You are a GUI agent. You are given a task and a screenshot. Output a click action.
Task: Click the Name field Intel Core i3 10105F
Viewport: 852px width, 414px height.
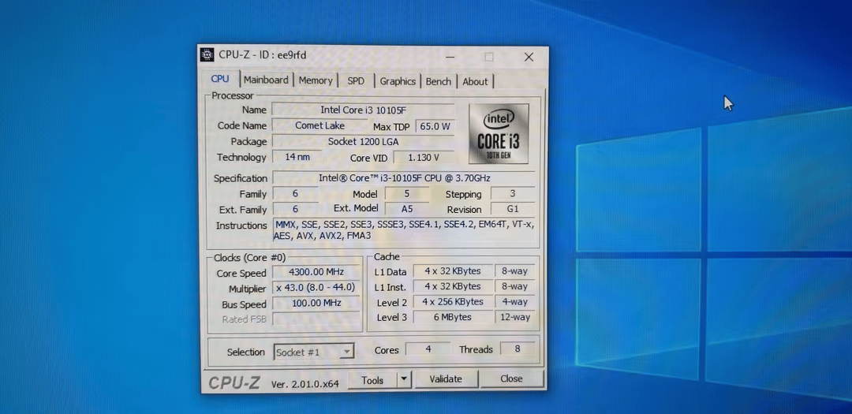tap(363, 110)
